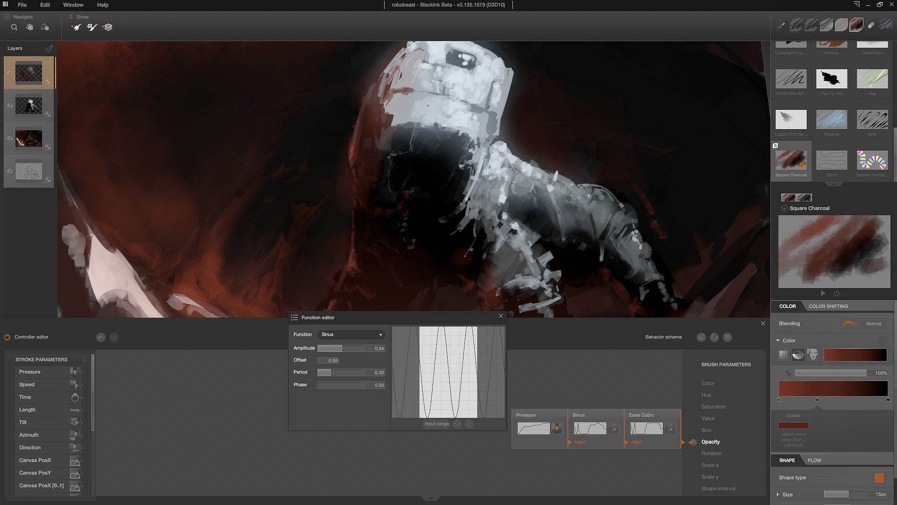Click the play button under brush preview
The width and height of the screenshot is (897, 505).
point(823,293)
